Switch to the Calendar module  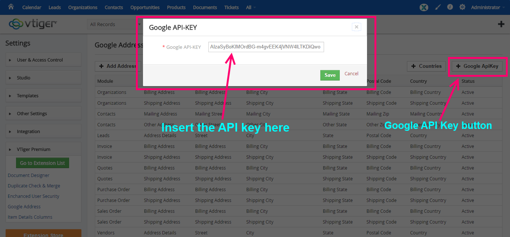pyautogui.click(x=32, y=7)
